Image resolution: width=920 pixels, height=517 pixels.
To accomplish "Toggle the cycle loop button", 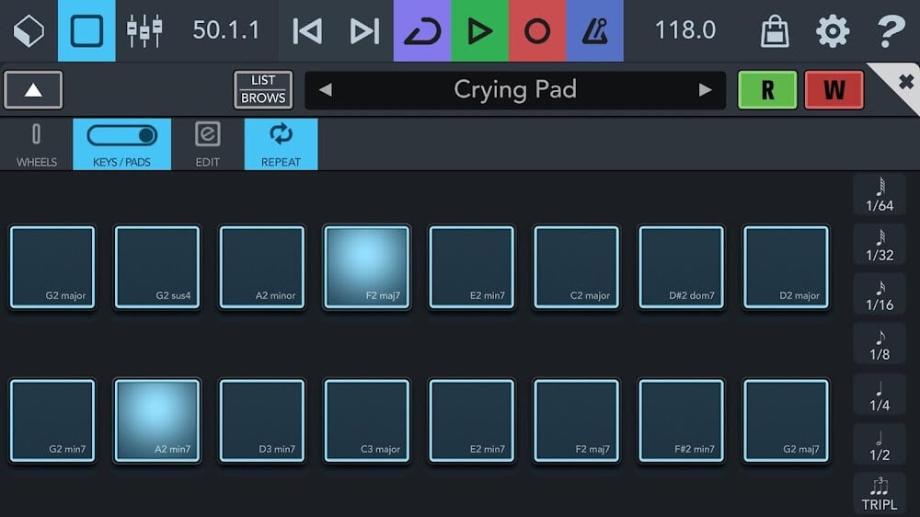I will pyautogui.click(x=422, y=30).
